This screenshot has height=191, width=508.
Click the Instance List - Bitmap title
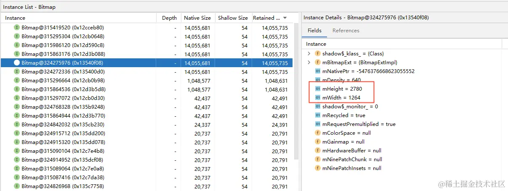point(29,7)
